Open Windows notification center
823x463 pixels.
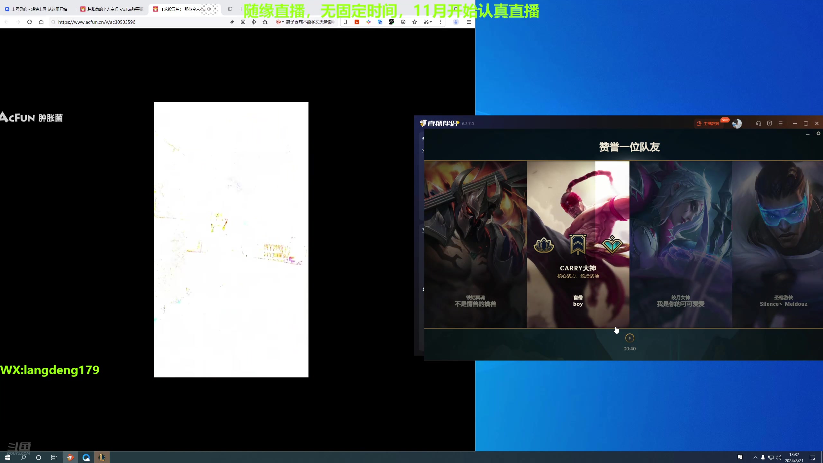coord(812,457)
